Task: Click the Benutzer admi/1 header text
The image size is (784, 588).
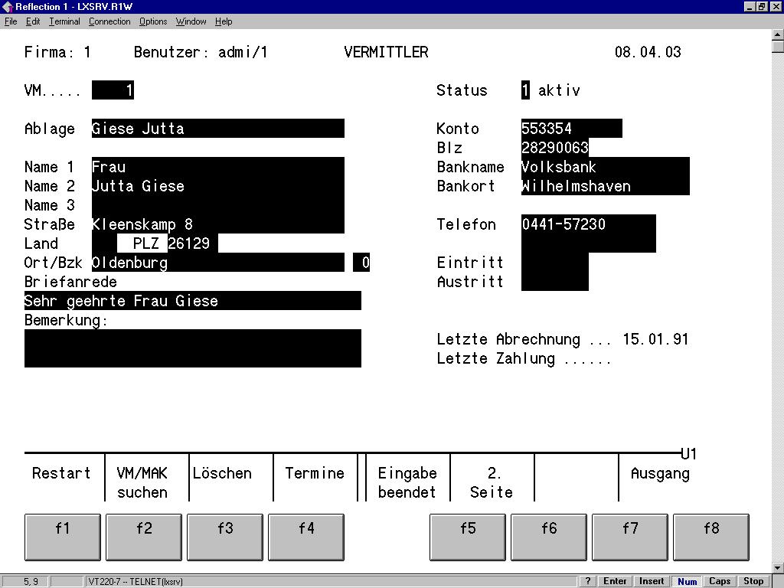Action: tap(201, 52)
